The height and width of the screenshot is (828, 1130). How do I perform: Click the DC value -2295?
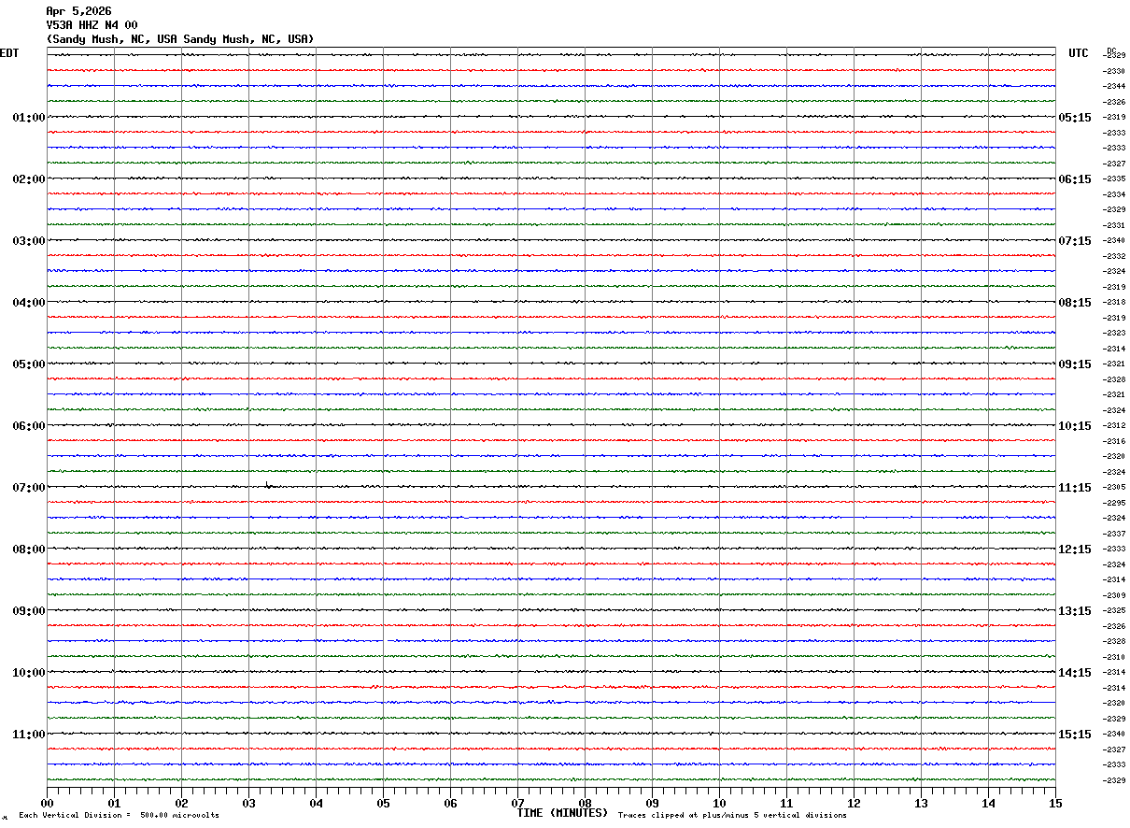click(1114, 503)
